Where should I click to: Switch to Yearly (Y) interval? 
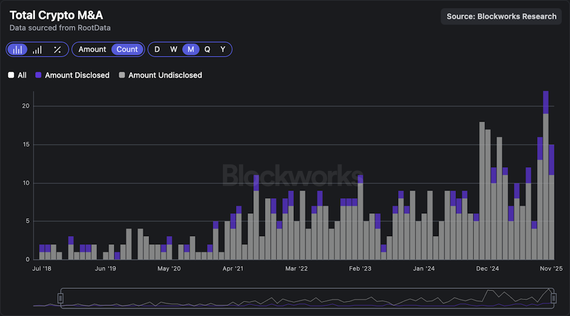(x=223, y=49)
